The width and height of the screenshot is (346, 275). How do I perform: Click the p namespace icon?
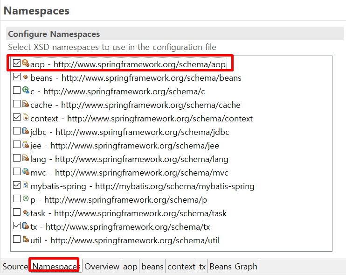pos(26,198)
